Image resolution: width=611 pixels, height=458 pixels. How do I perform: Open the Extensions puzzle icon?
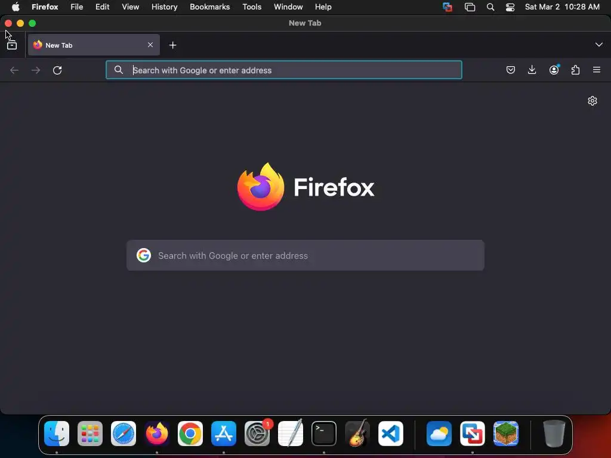pyautogui.click(x=575, y=70)
